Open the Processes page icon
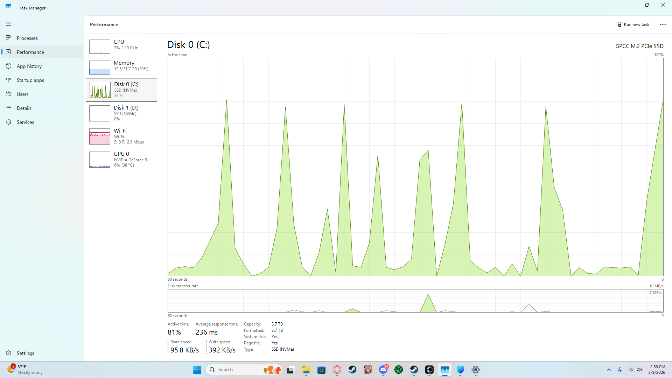672x378 pixels. point(8,38)
